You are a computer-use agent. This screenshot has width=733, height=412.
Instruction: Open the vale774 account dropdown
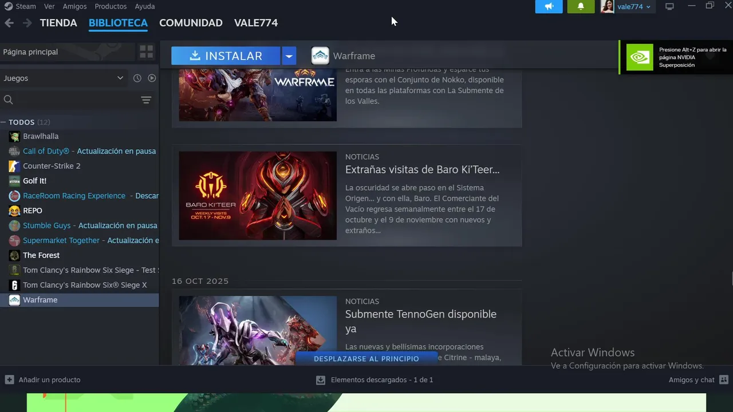pyautogui.click(x=648, y=7)
